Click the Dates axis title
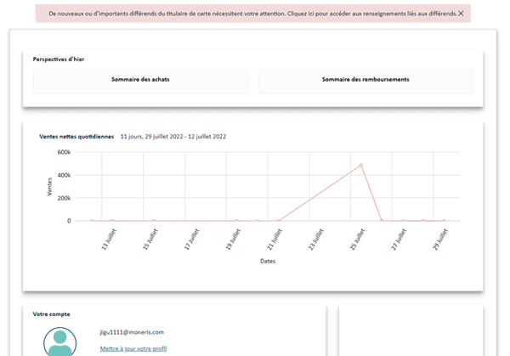 click(268, 261)
